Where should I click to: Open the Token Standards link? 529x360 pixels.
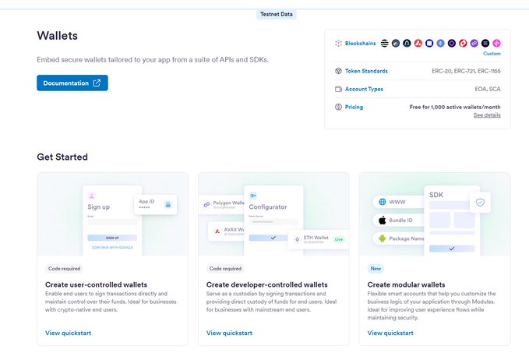click(366, 71)
